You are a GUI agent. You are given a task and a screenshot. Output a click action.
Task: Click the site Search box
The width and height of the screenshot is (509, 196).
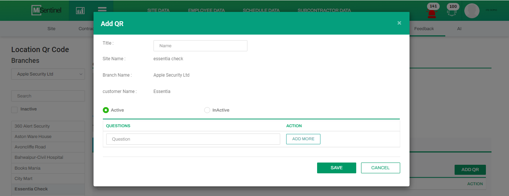pyautogui.click(x=48, y=96)
